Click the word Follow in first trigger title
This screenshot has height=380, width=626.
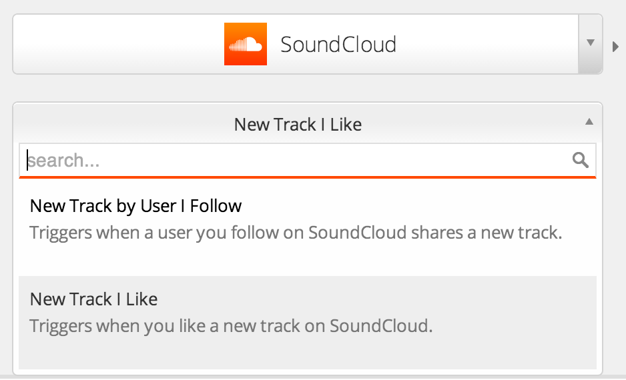click(x=216, y=206)
